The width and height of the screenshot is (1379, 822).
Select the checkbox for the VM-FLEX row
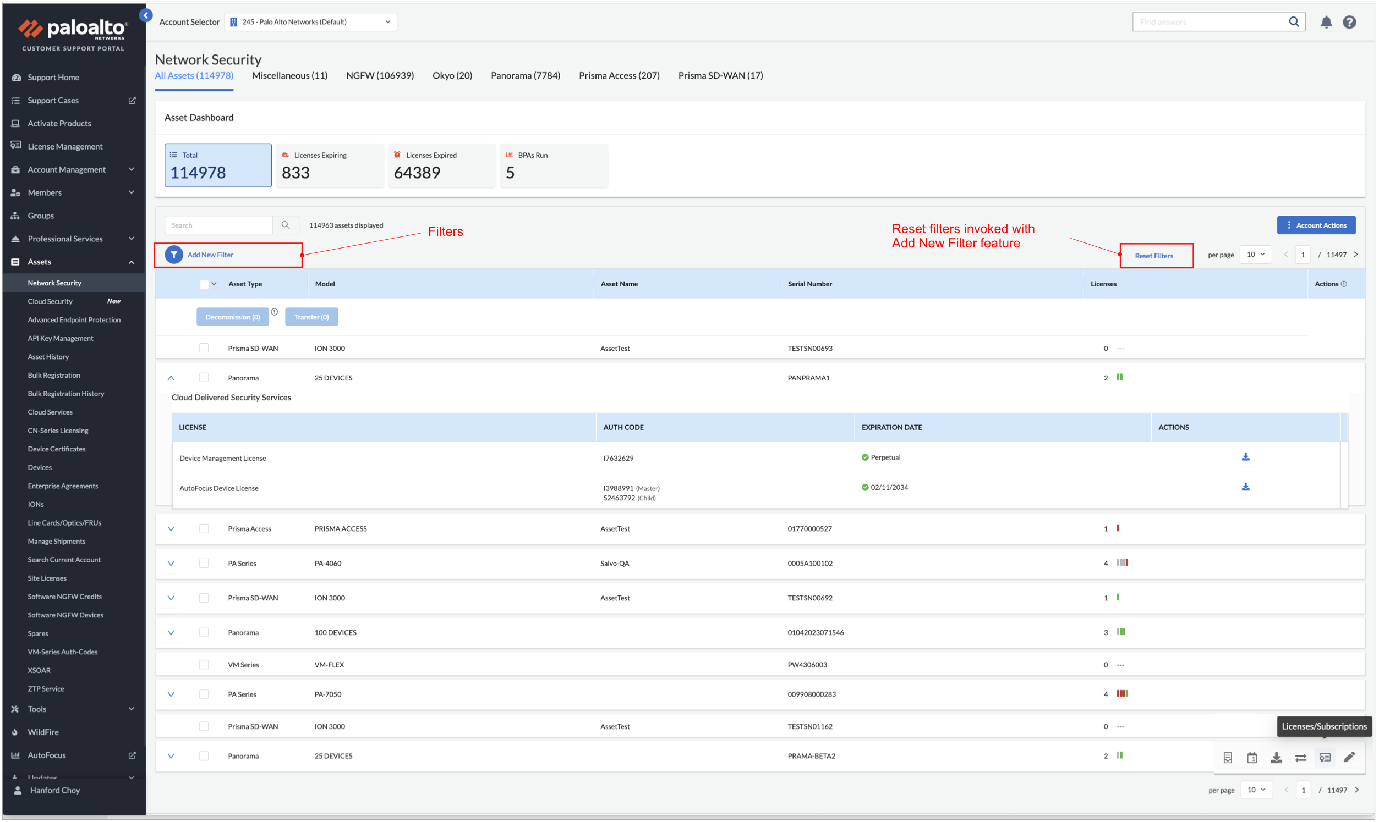coord(204,664)
